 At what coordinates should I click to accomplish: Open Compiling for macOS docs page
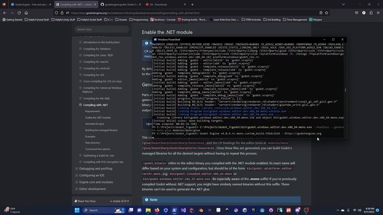click(x=96, y=62)
